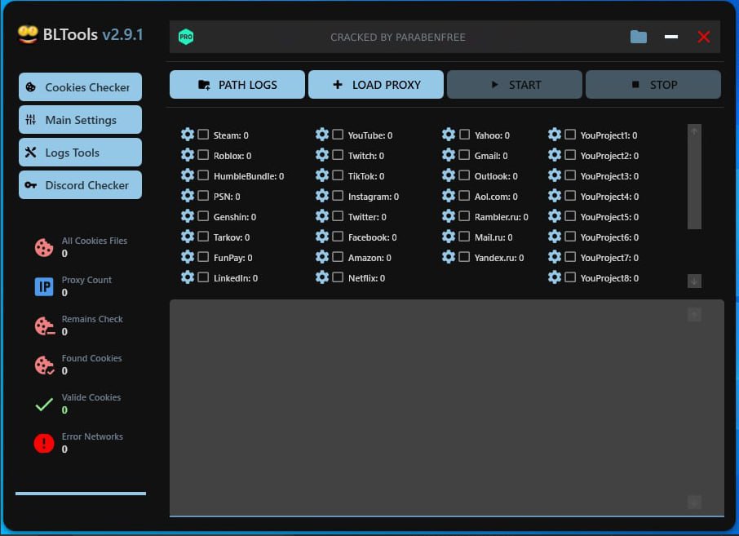Click the gear icon beside YouTube
Screen dimensions: 739x536
coord(322,135)
